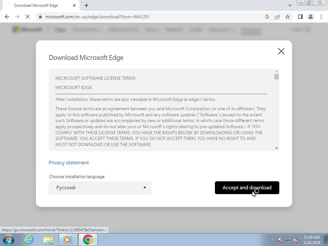
Task: Click the address bar URL
Action: pos(97,17)
